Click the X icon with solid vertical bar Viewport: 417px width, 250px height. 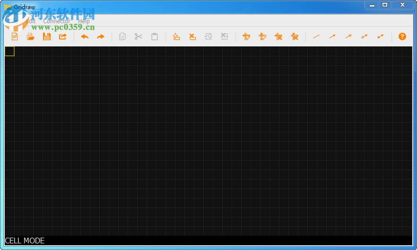tap(295, 36)
